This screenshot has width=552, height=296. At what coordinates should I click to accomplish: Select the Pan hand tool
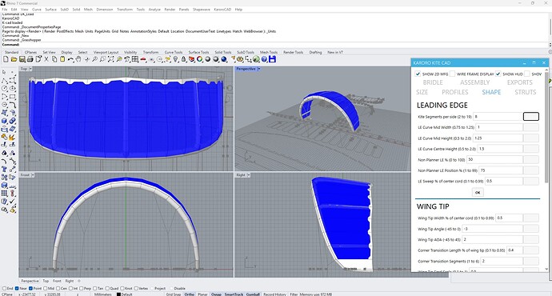pyautogui.click(x=78, y=59)
